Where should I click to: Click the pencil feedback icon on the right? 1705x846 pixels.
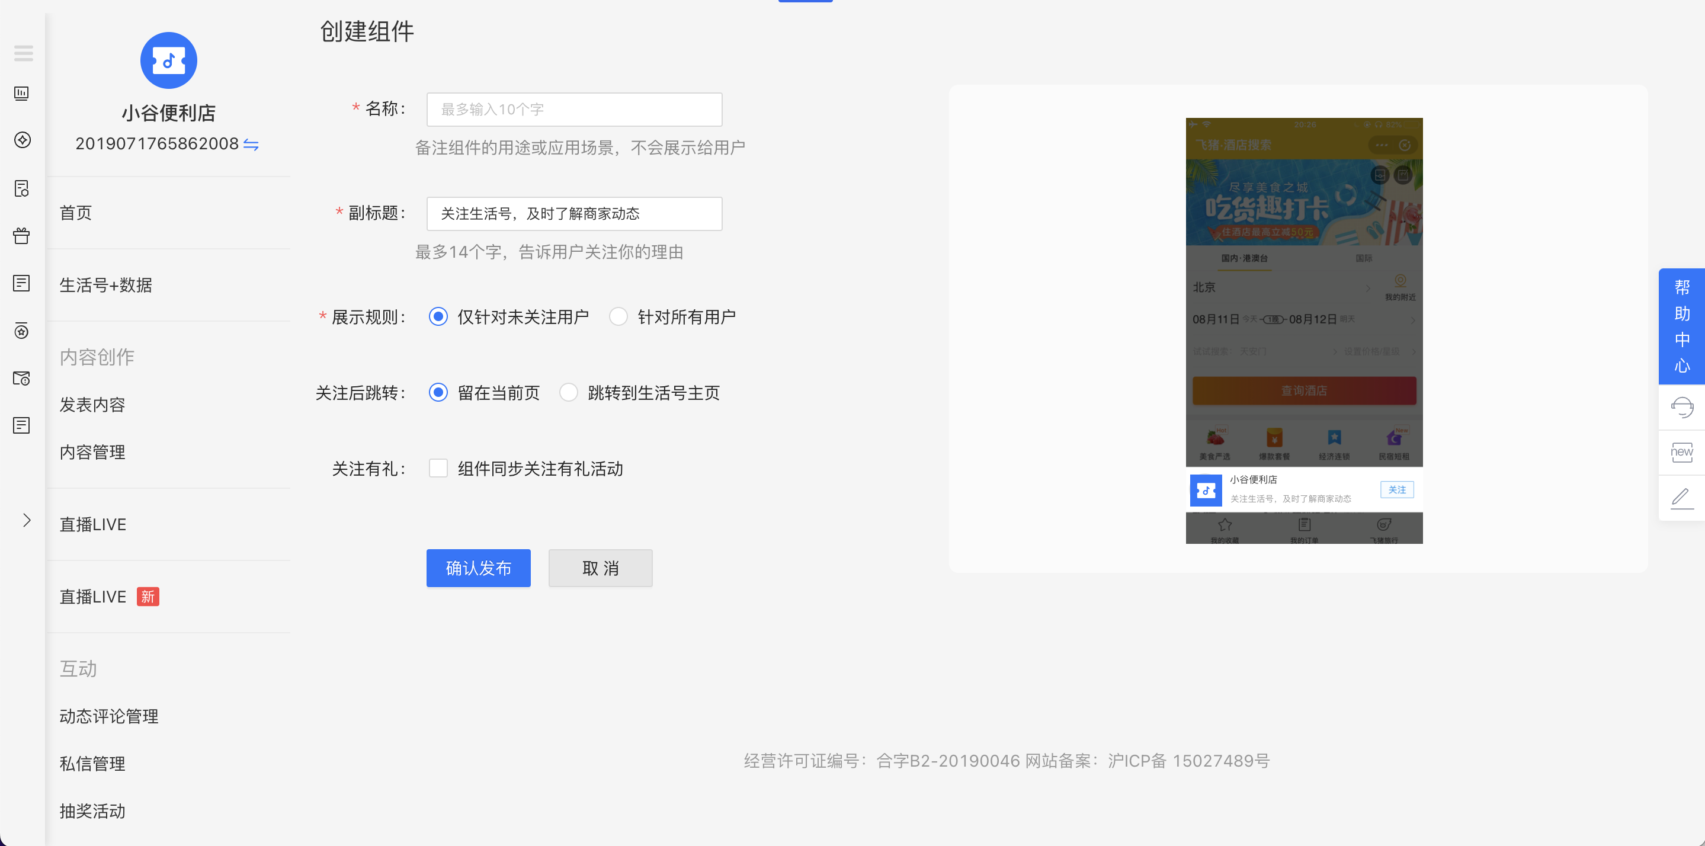click(1682, 498)
